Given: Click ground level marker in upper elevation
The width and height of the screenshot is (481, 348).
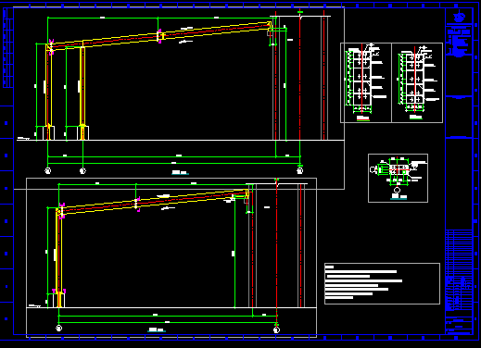Looking at the screenshot, I should tap(23, 139).
